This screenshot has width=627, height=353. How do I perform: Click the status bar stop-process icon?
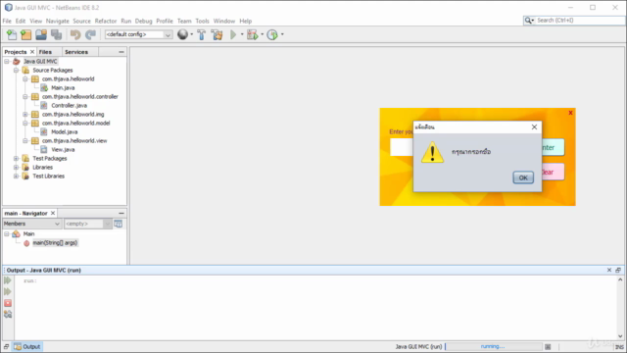548,346
